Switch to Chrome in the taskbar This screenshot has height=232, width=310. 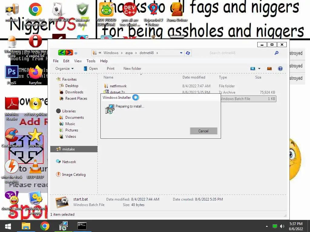45,226
